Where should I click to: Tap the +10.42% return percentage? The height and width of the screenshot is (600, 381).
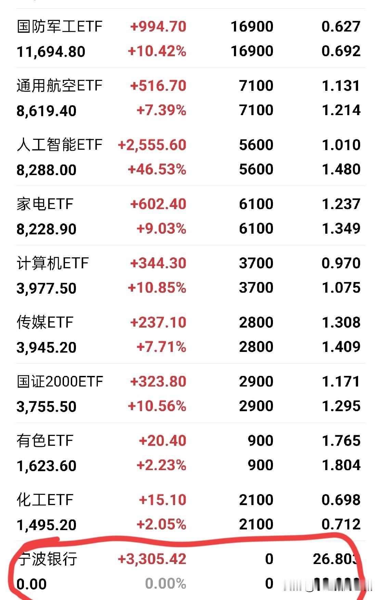click(x=157, y=51)
